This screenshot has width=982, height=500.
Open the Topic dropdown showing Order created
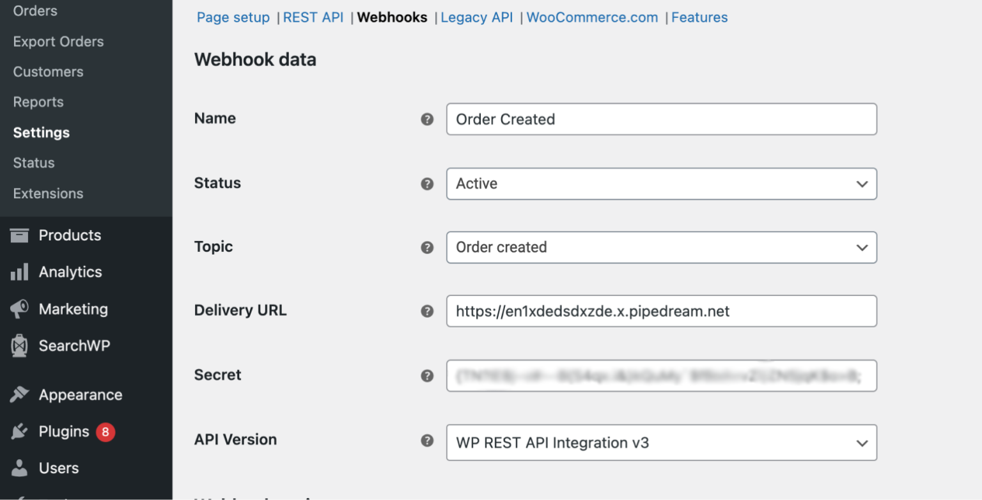(661, 247)
